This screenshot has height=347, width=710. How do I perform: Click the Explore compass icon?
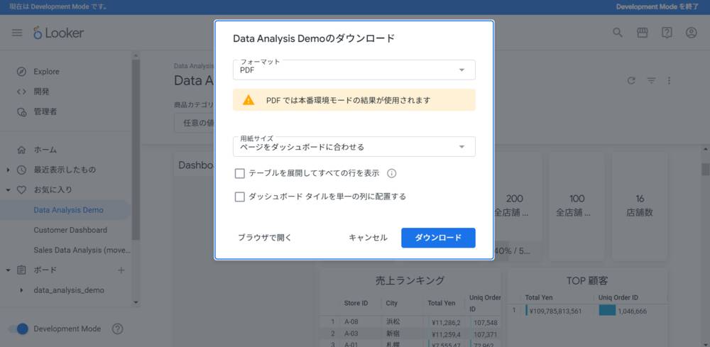pyautogui.click(x=21, y=72)
